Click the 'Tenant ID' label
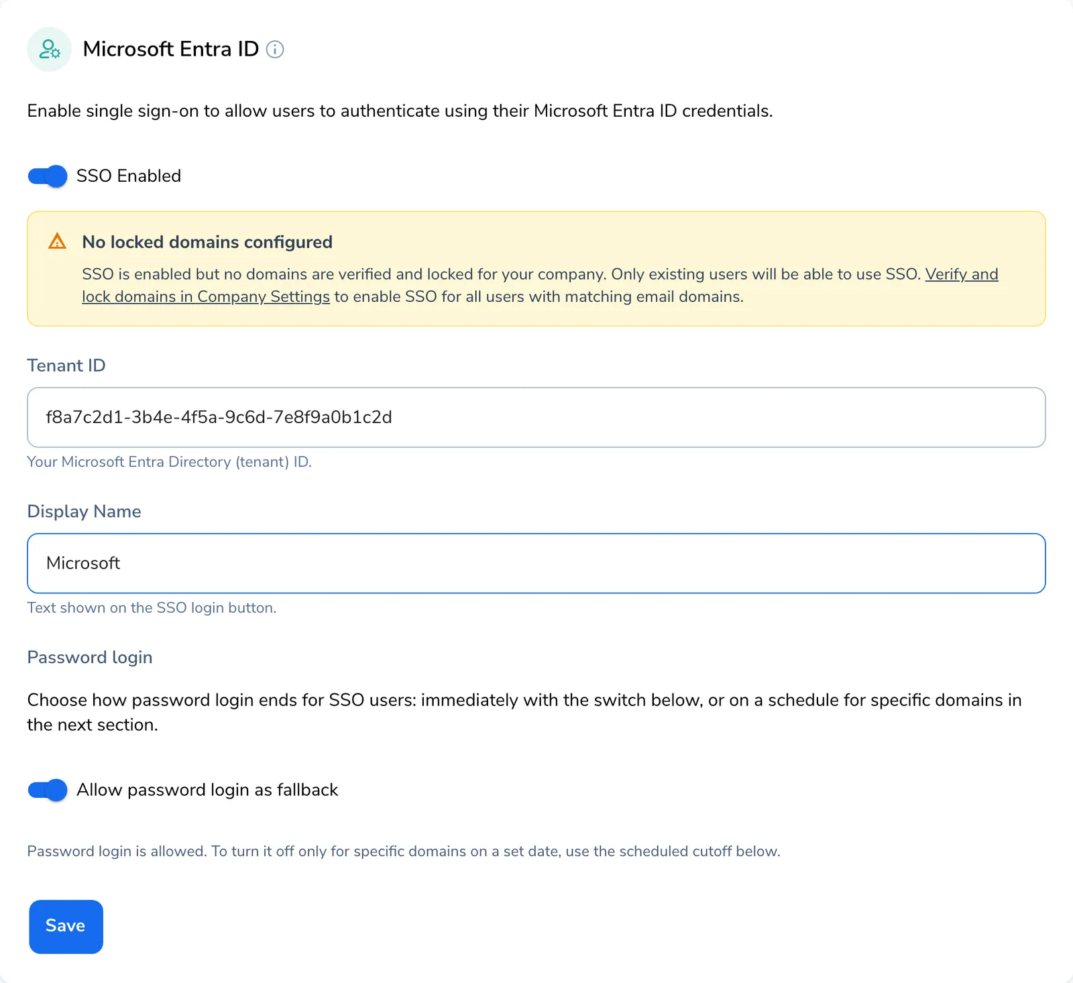The height and width of the screenshot is (983, 1073). (66, 365)
